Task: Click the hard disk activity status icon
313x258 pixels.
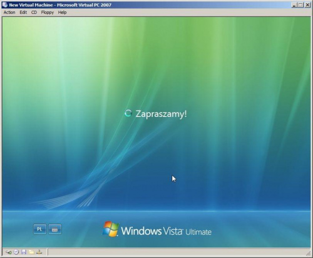Action: 9,252
